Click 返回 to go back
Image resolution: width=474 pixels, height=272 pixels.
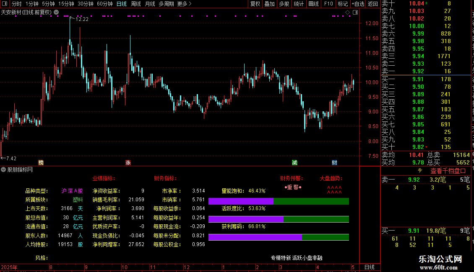coord(373,4)
